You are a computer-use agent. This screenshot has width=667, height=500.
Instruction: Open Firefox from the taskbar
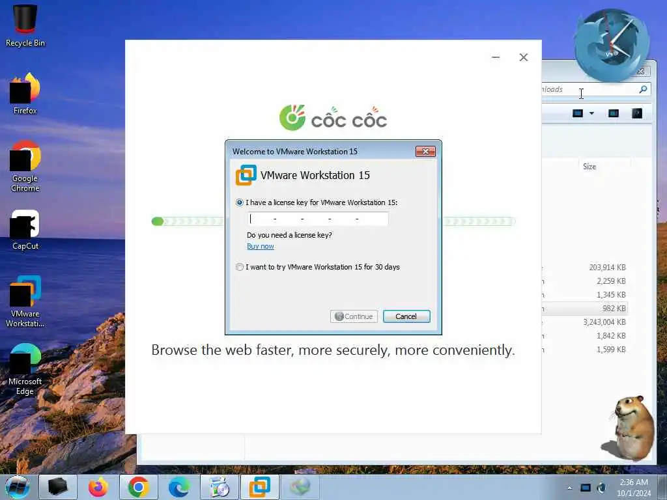click(x=98, y=487)
